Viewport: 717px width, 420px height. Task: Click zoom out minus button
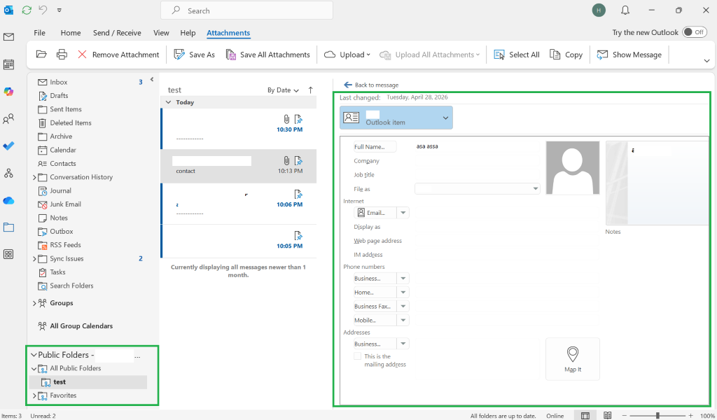[624, 415]
